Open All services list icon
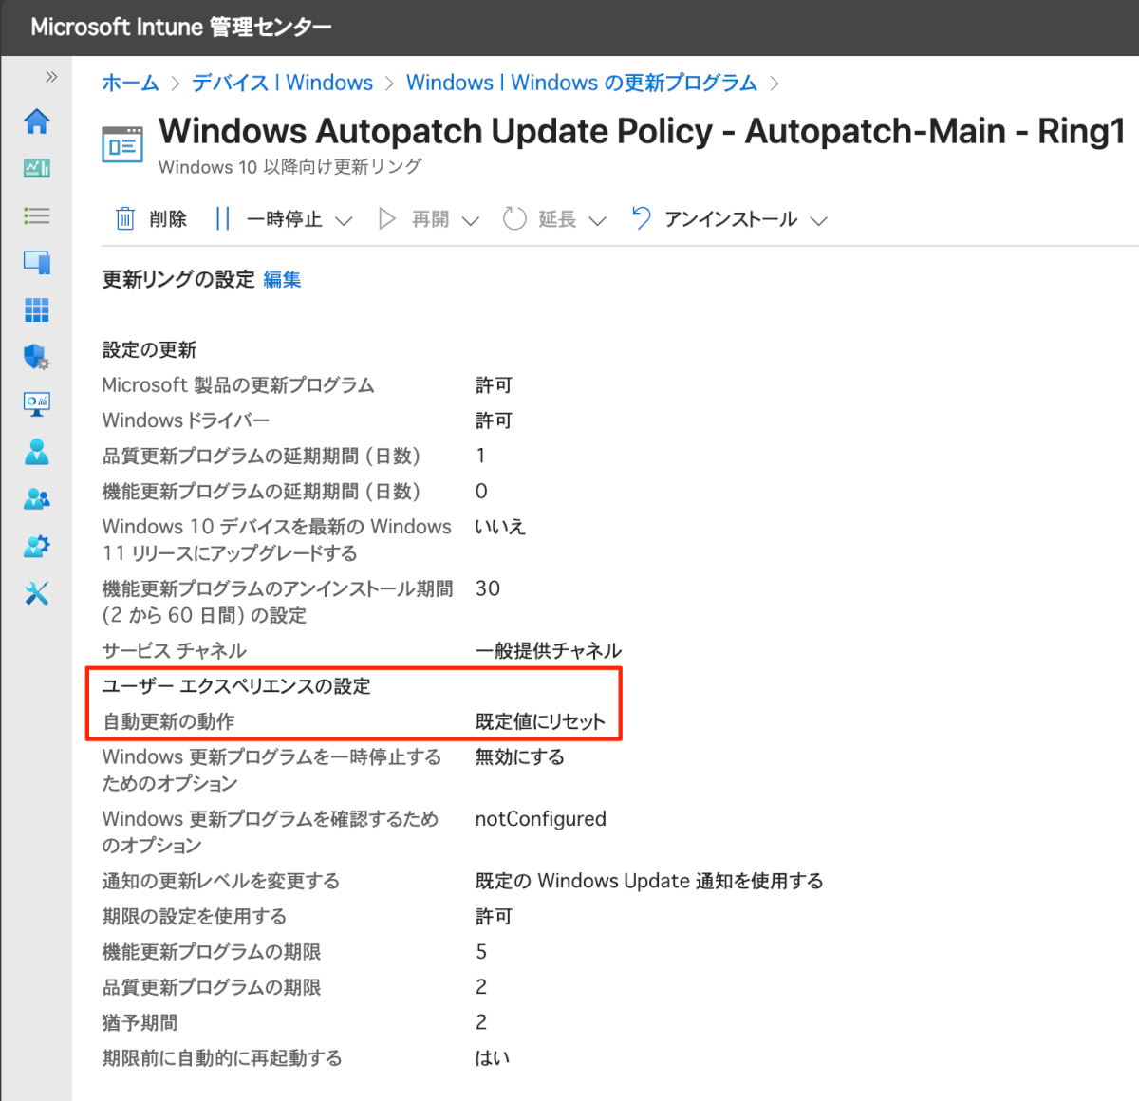The image size is (1139, 1101). click(37, 215)
